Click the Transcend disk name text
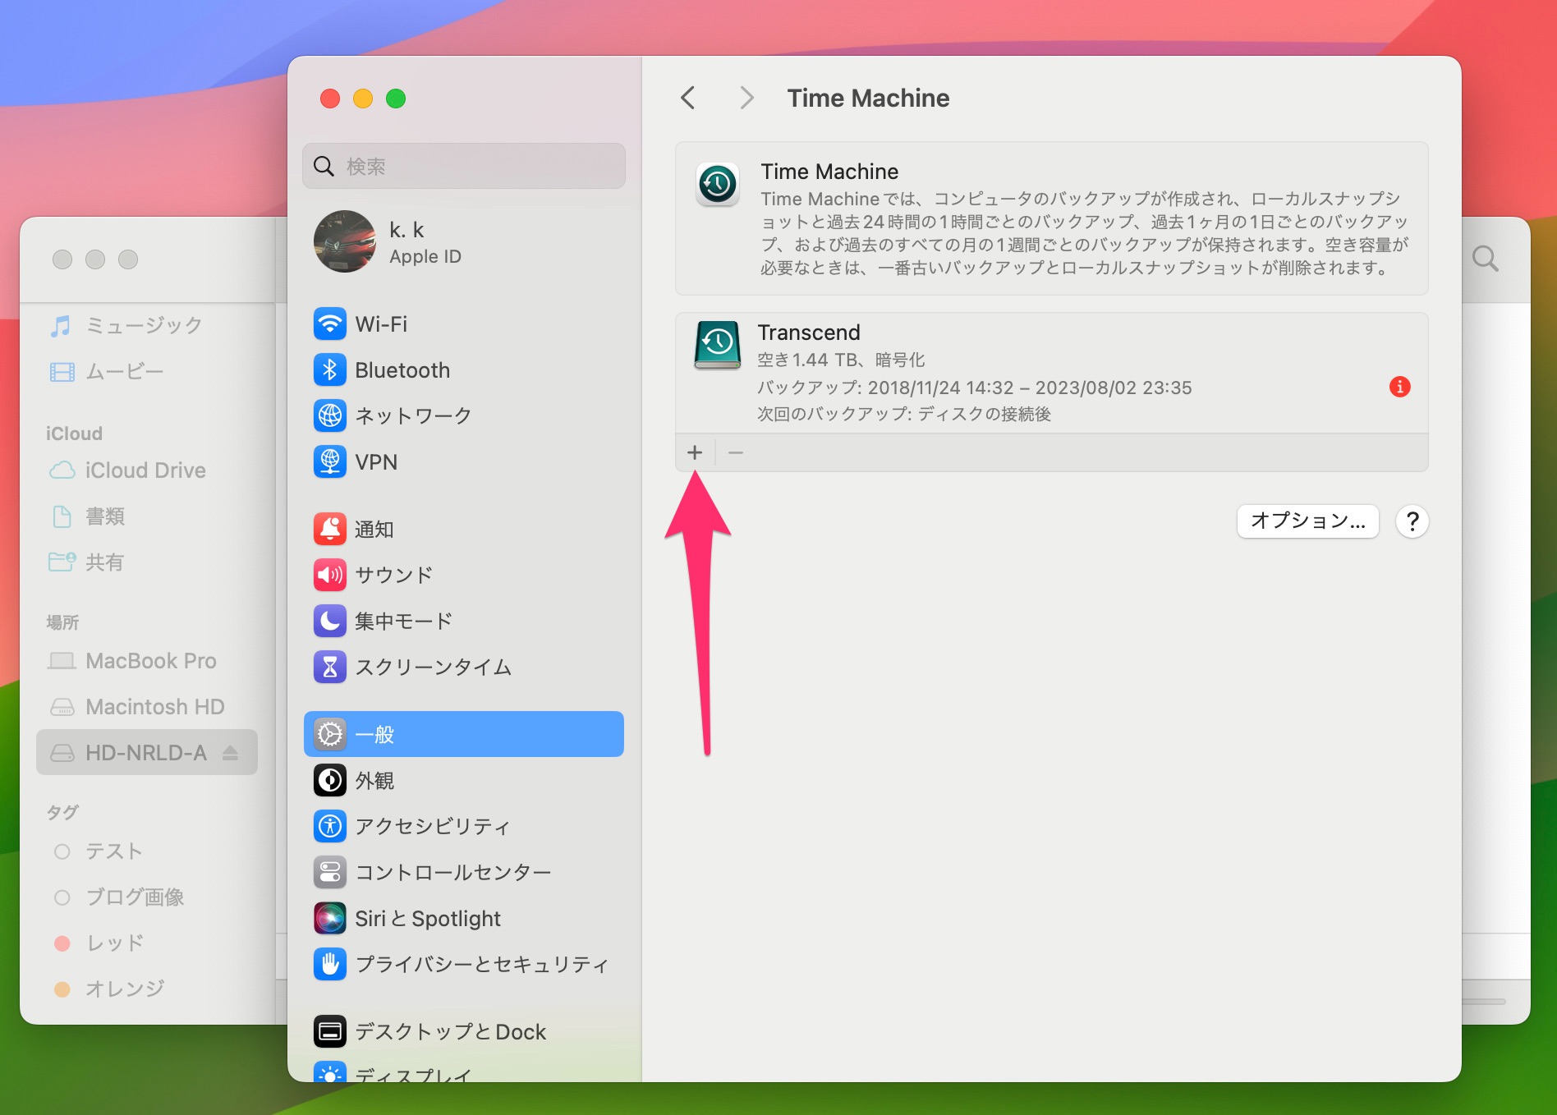1557x1115 pixels. click(x=809, y=333)
